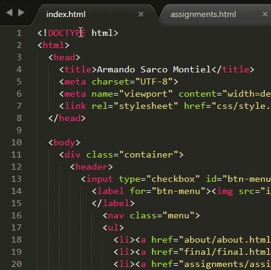This screenshot has height=270, width=271.
Task: Close the index.html tab
Action: coord(141,15)
